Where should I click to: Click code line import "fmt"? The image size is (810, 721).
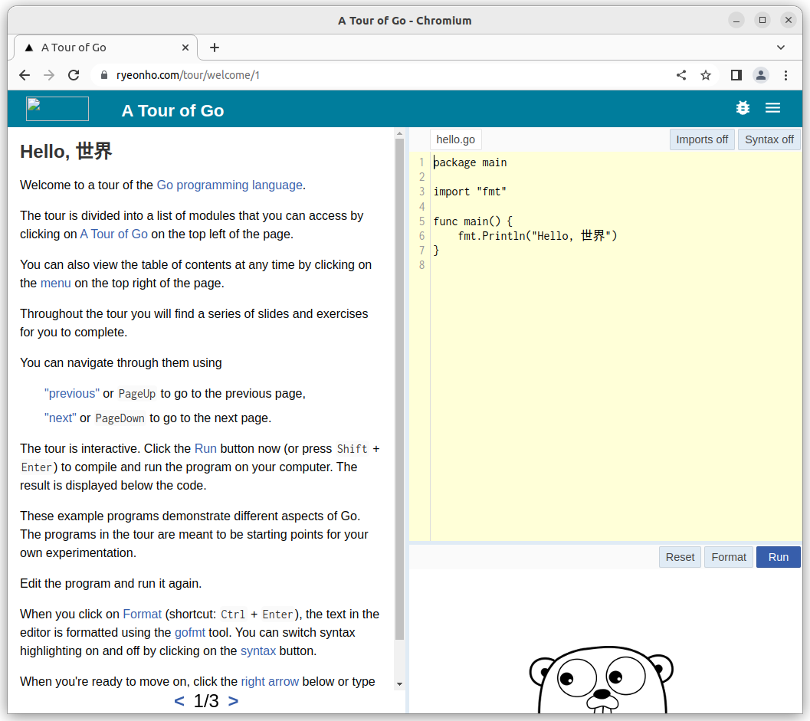point(470,192)
